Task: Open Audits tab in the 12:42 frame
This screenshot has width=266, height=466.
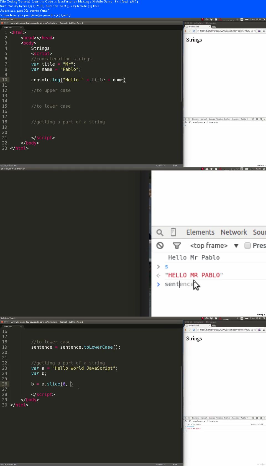Action: point(243,418)
